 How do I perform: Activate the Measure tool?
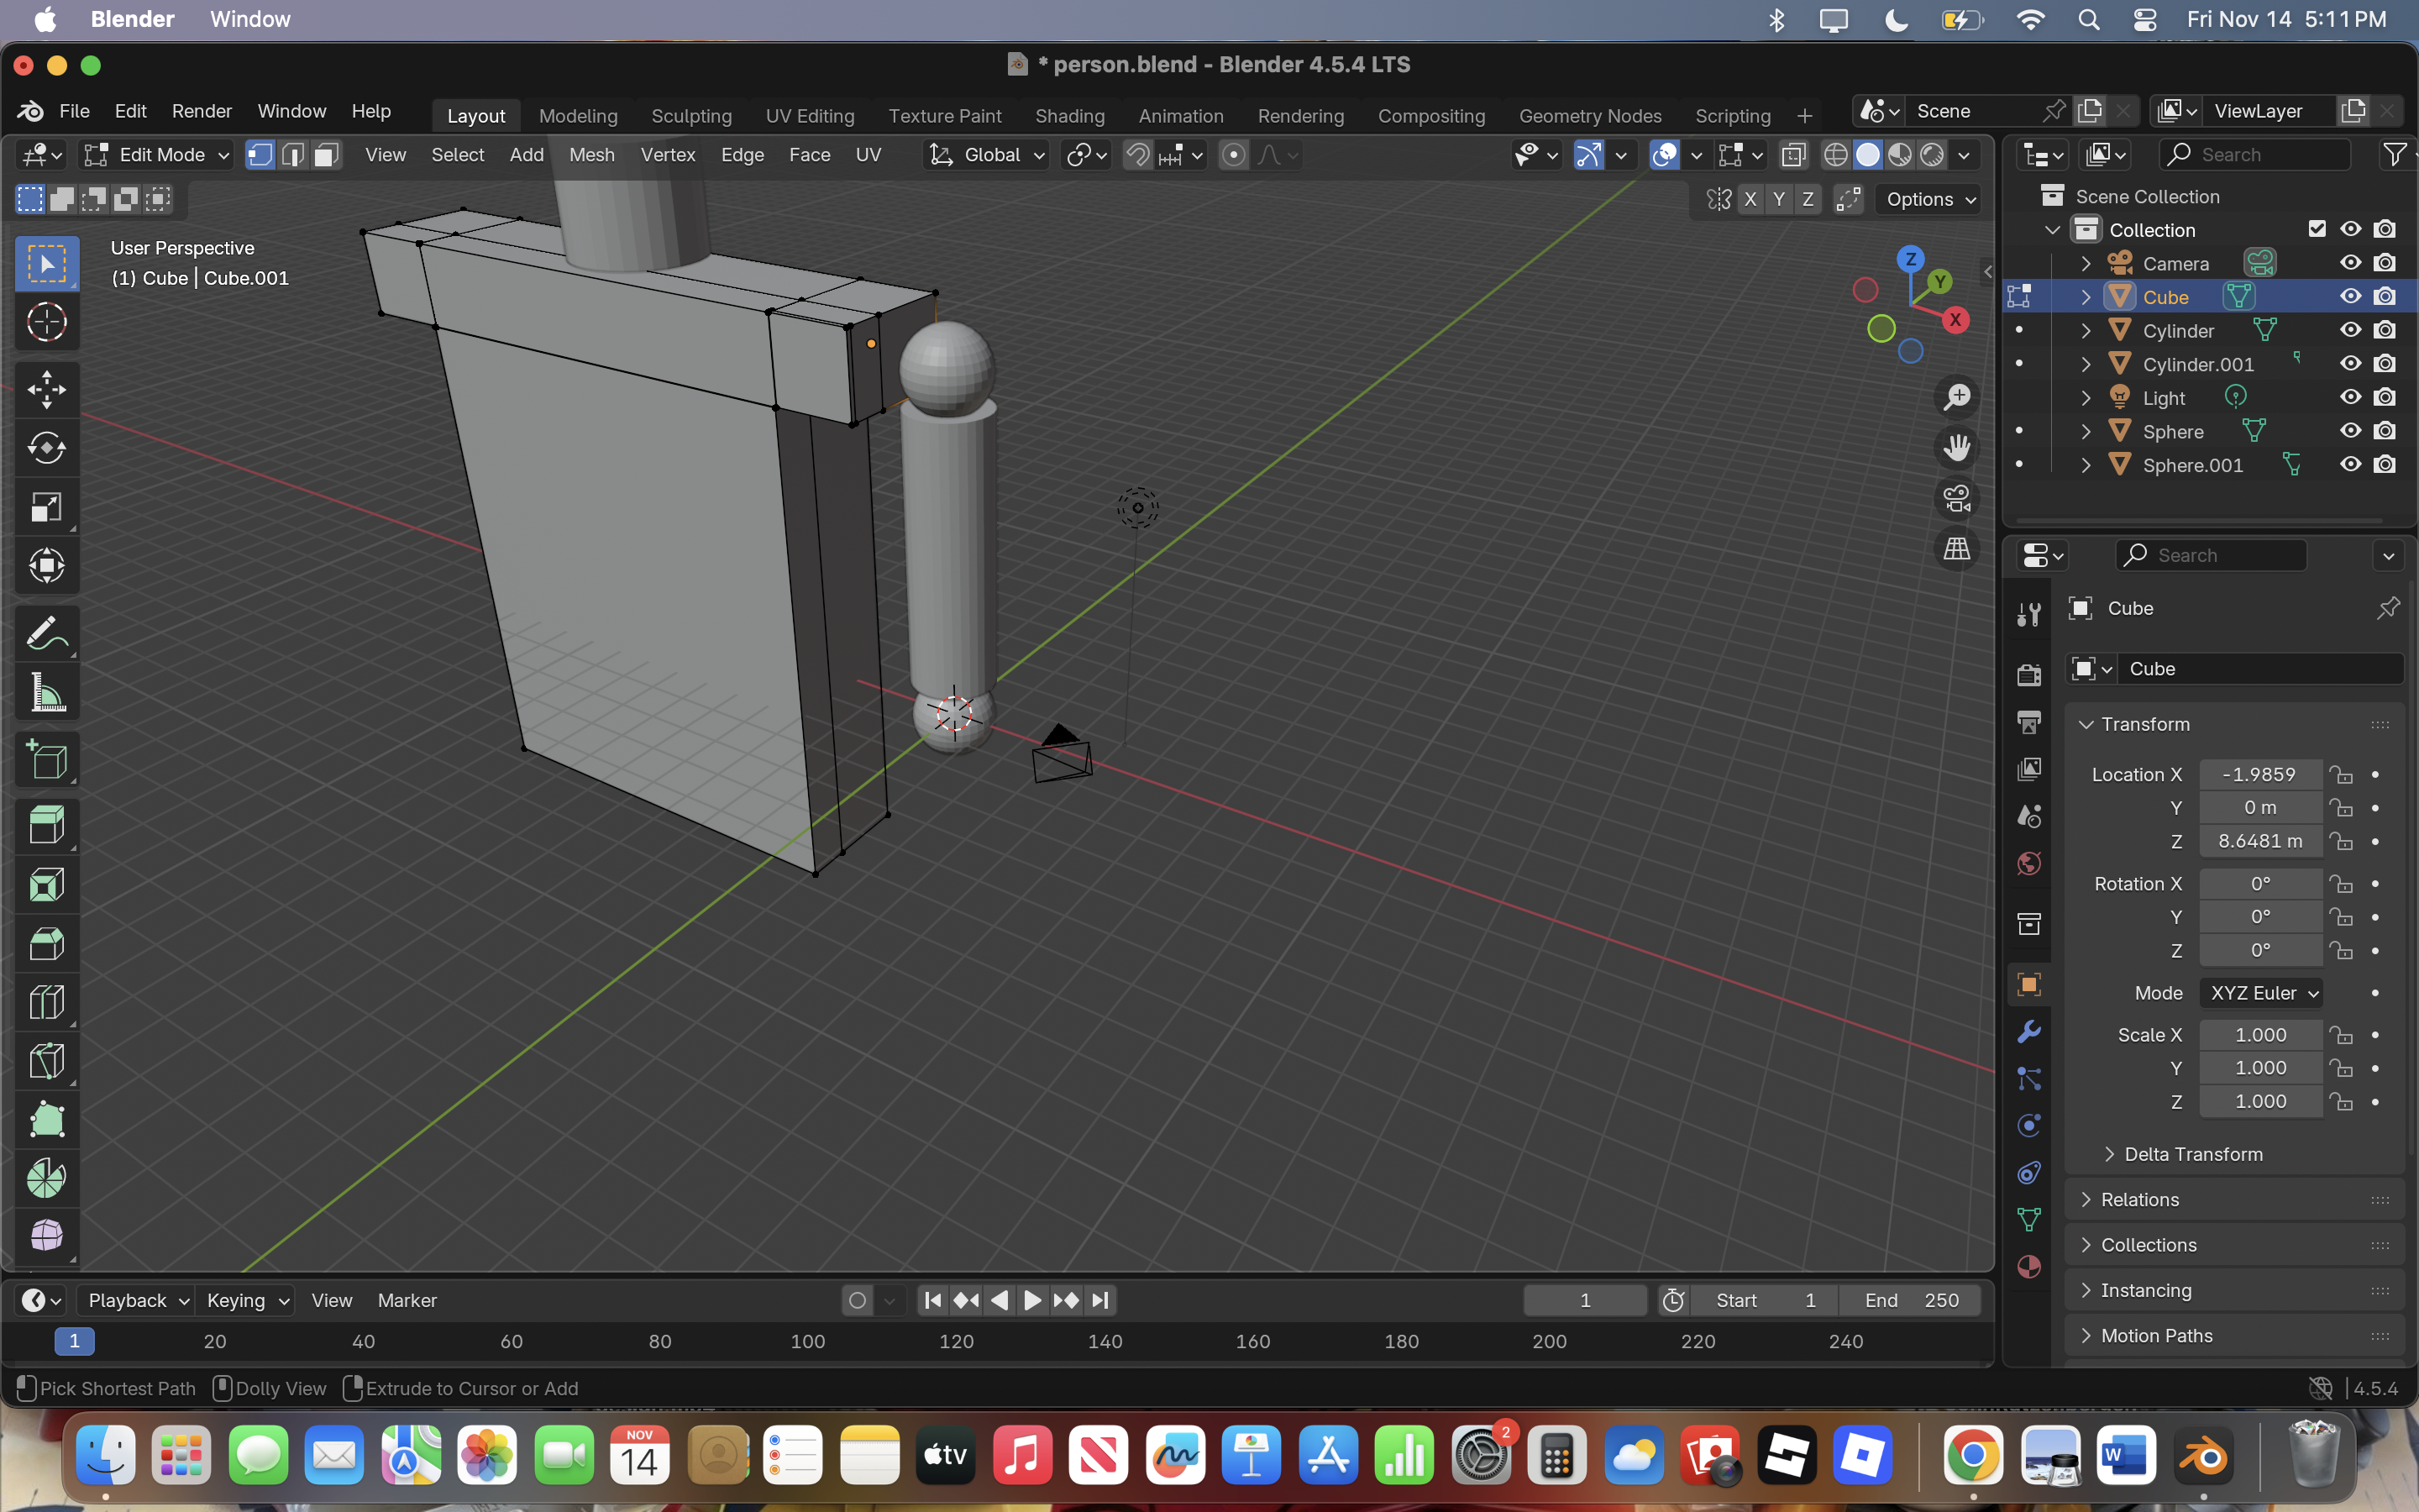[x=46, y=693]
